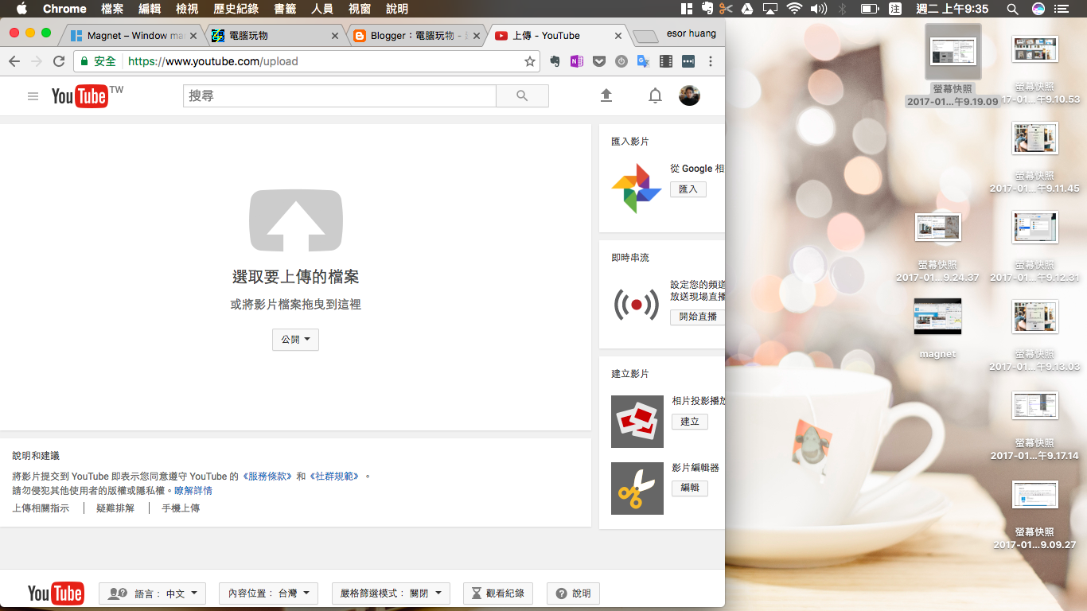1087x611 pixels.
Task: Click the 選取要上傳的檔案 heading text
Action: click(x=295, y=277)
